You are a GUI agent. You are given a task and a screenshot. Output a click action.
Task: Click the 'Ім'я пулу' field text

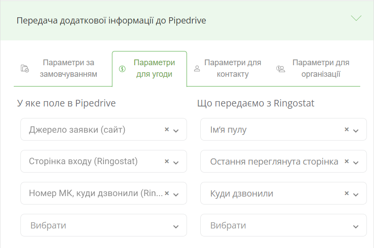[228, 130]
